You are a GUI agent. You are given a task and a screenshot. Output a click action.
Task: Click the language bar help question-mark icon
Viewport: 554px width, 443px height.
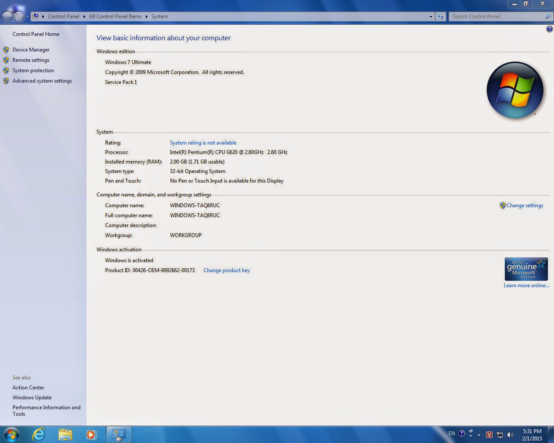point(461,433)
